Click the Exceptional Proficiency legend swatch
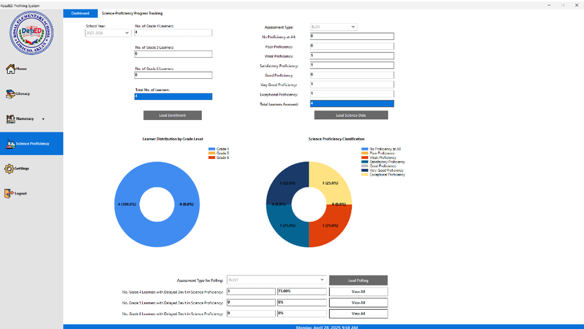Screen dimensions: 584x329 pos(364,174)
